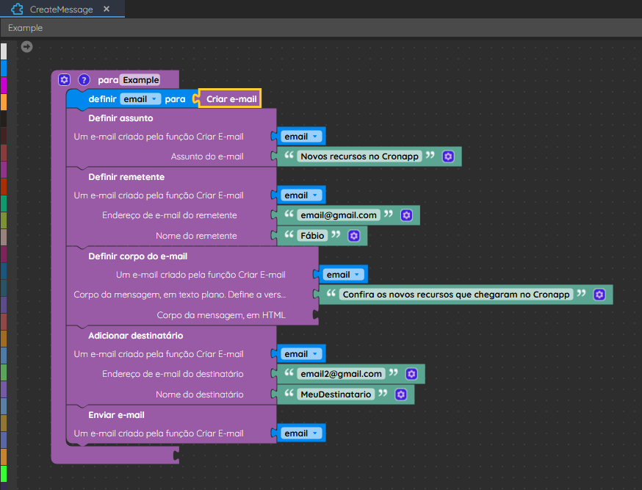
Task: Switch to the CreateMessage tab
Action: (62, 9)
